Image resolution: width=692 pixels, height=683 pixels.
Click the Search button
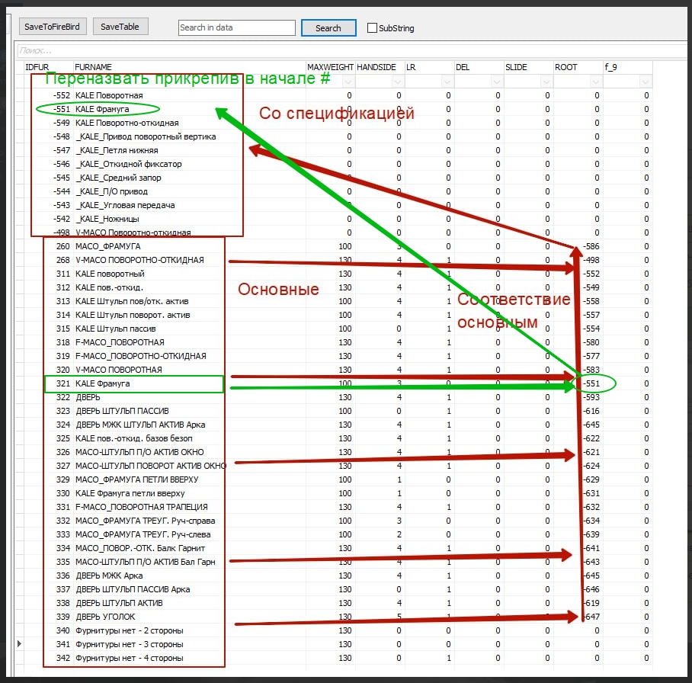coord(328,28)
